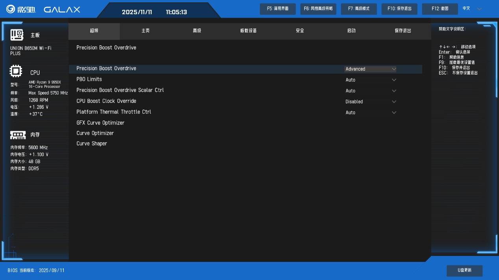Screen dimensions: 499x280
Task: Open the Curve Optimizer submenu
Action: [x=95, y=133]
